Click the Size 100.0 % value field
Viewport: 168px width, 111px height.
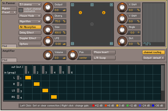tap(60, 33)
